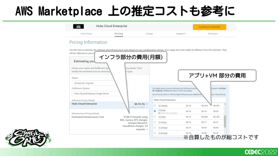
Task: Select the c5.xlarge radio button
Action: tap(155, 122)
